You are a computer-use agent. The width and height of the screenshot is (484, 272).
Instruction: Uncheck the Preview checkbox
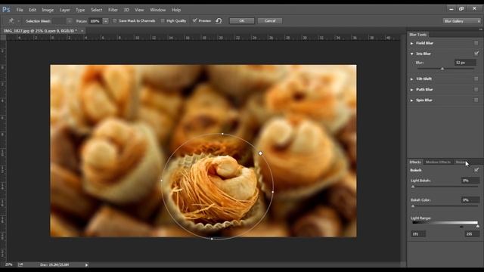click(x=194, y=21)
